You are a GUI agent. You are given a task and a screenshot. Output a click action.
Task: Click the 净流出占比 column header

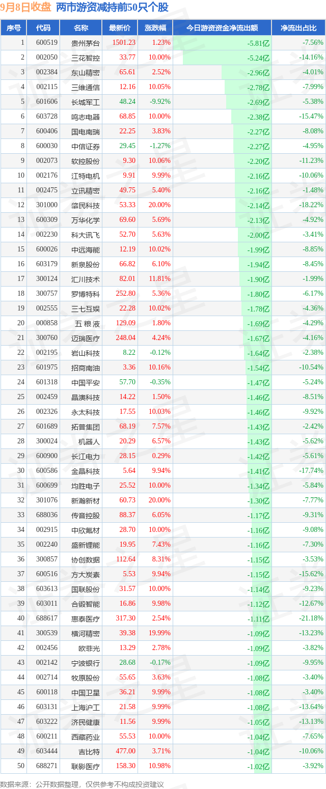298,28
